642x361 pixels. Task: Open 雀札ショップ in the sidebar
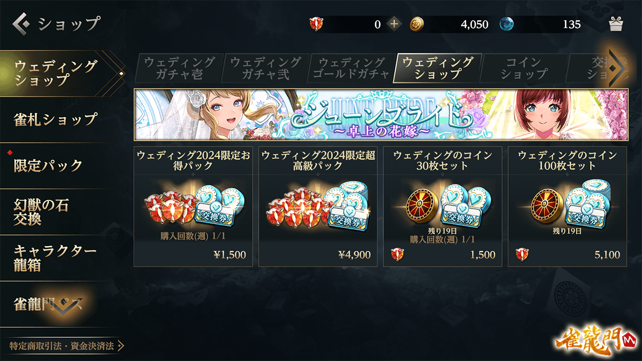tap(55, 119)
